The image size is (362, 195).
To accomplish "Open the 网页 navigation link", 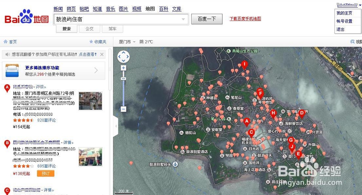I will [x=71, y=9].
